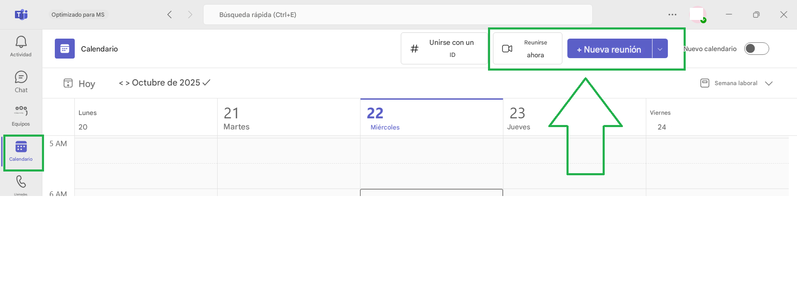Click the Optimizado para MS label
The height and width of the screenshot is (299, 797).
pyautogui.click(x=78, y=15)
